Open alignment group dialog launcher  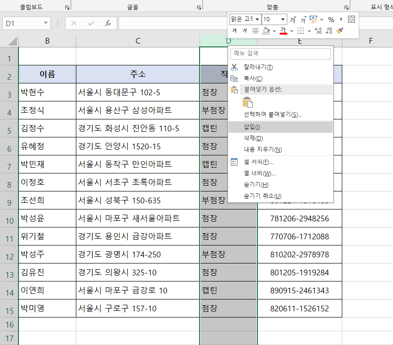(347, 8)
